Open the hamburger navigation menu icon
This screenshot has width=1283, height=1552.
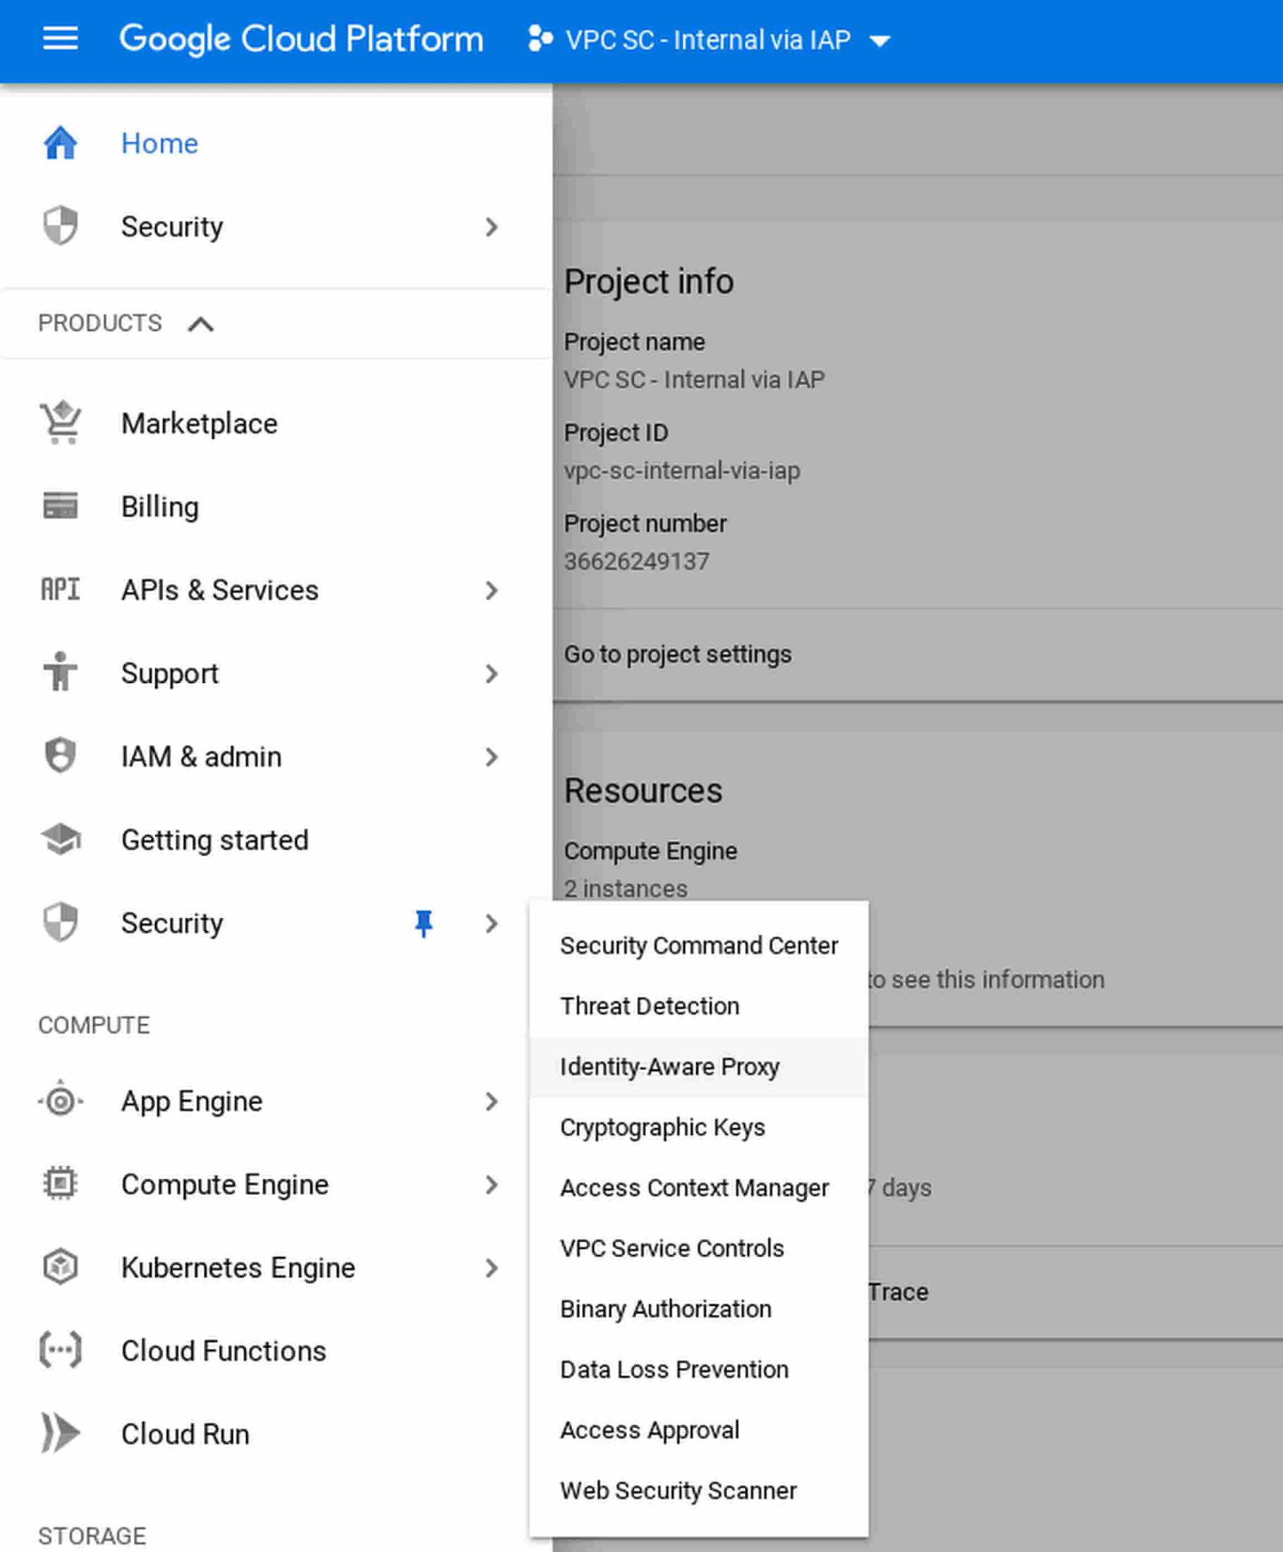(60, 38)
